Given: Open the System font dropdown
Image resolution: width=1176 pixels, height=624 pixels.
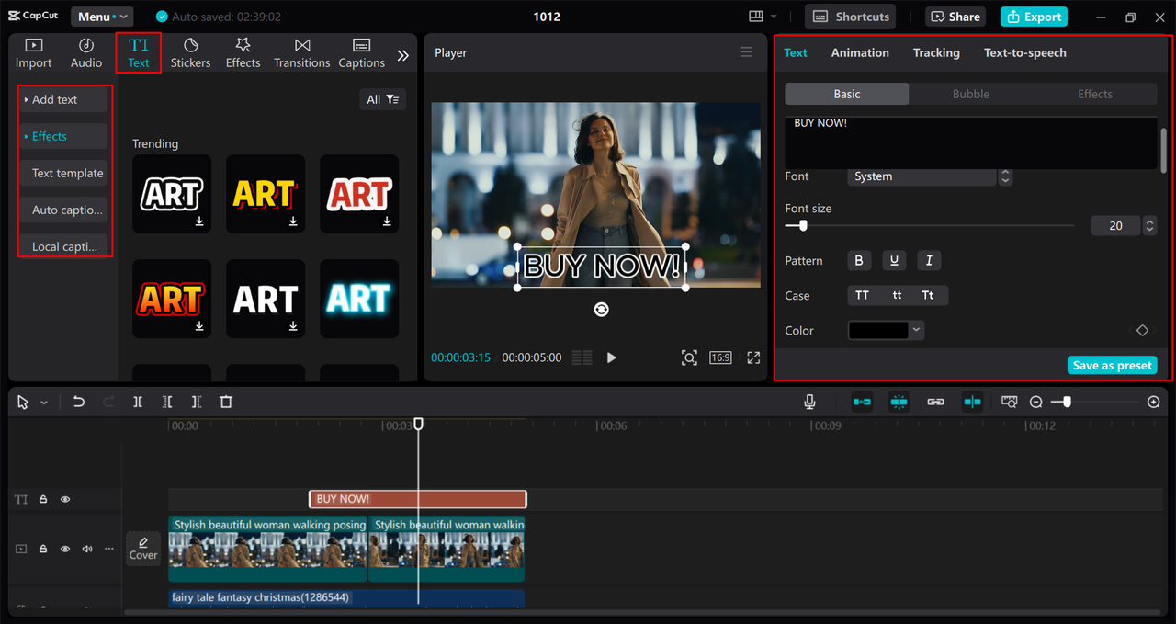Looking at the screenshot, I should pos(922,176).
